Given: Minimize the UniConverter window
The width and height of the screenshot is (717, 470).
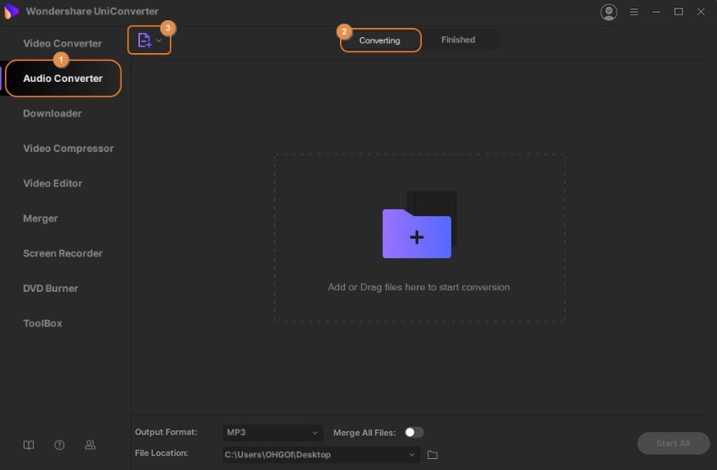Looking at the screenshot, I should point(656,12).
